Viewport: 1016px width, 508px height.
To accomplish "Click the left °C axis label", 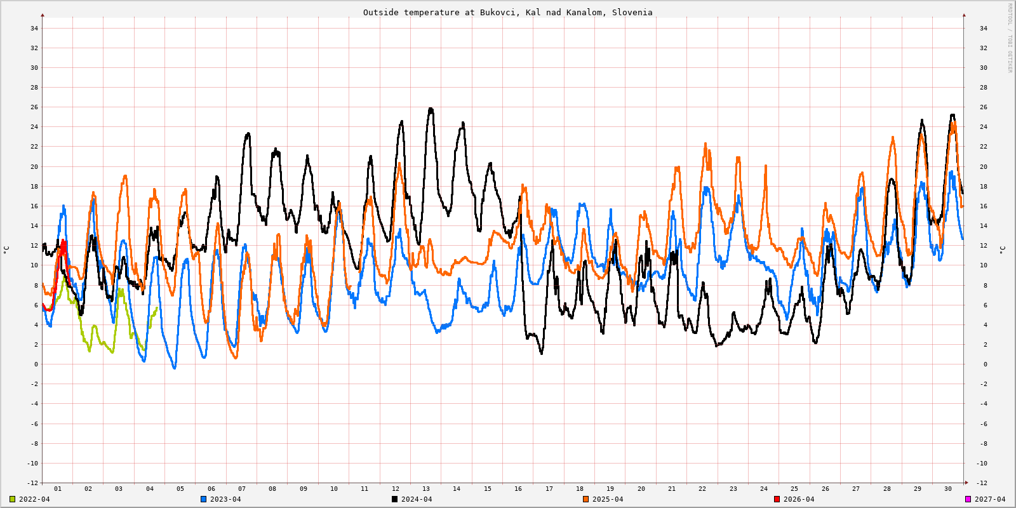I will (x=6, y=250).
